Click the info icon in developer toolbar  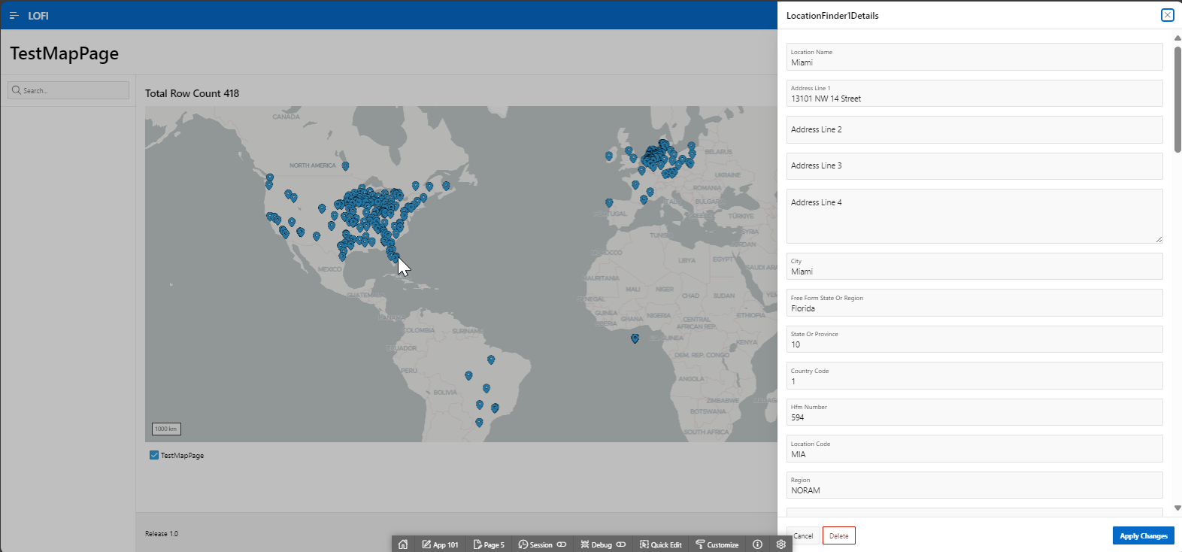(x=757, y=544)
